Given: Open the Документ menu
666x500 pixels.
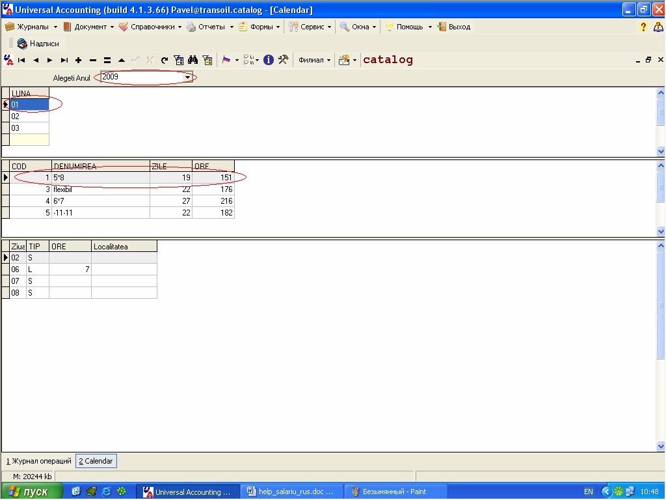Looking at the screenshot, I should point(88,27).
